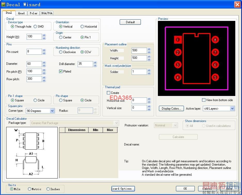Open the BGA/PGA tab
Viewport: 242px width, 195px height.
(x=47, y=13)
